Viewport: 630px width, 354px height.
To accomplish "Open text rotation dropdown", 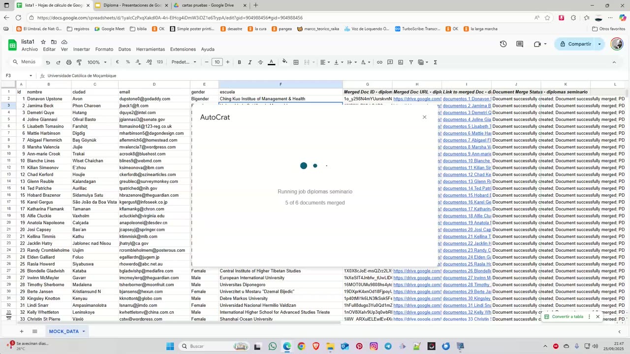I will point(365,62).
